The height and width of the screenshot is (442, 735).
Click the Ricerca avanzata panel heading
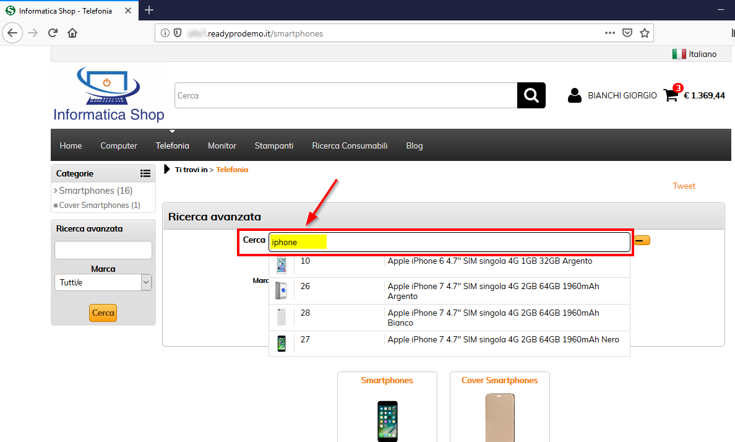pos(214,217)
